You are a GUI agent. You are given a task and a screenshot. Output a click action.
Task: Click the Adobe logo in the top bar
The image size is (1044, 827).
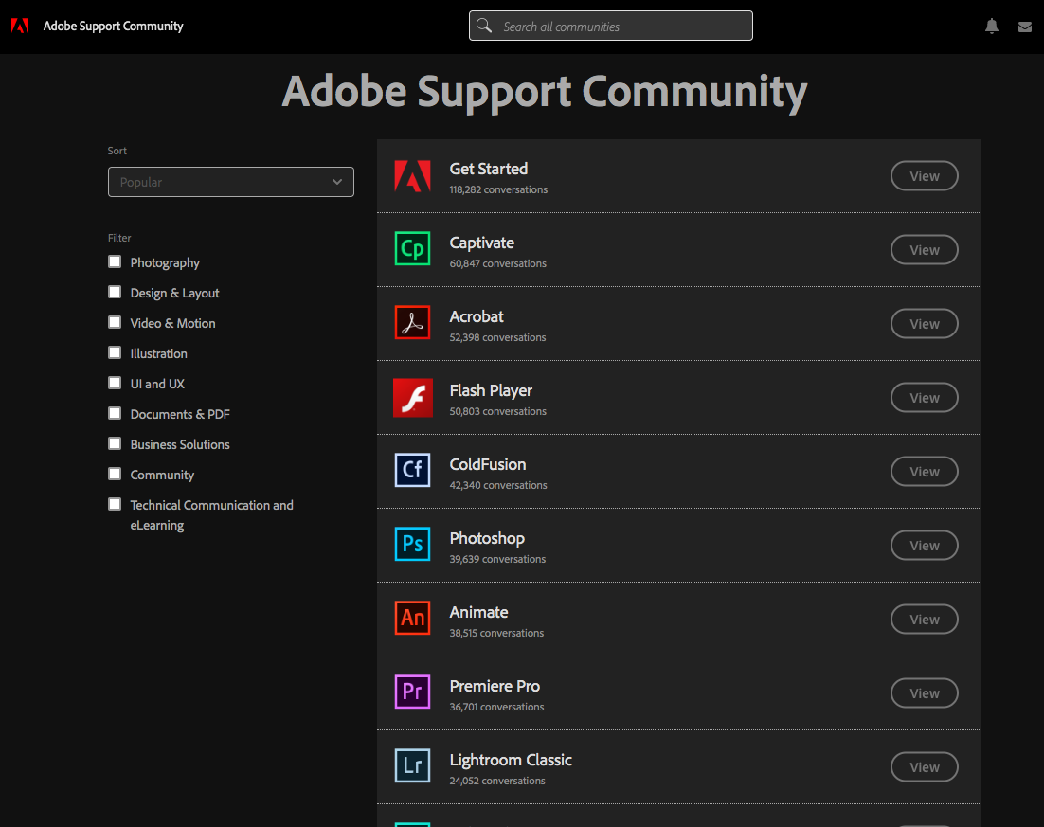[19, 26]
